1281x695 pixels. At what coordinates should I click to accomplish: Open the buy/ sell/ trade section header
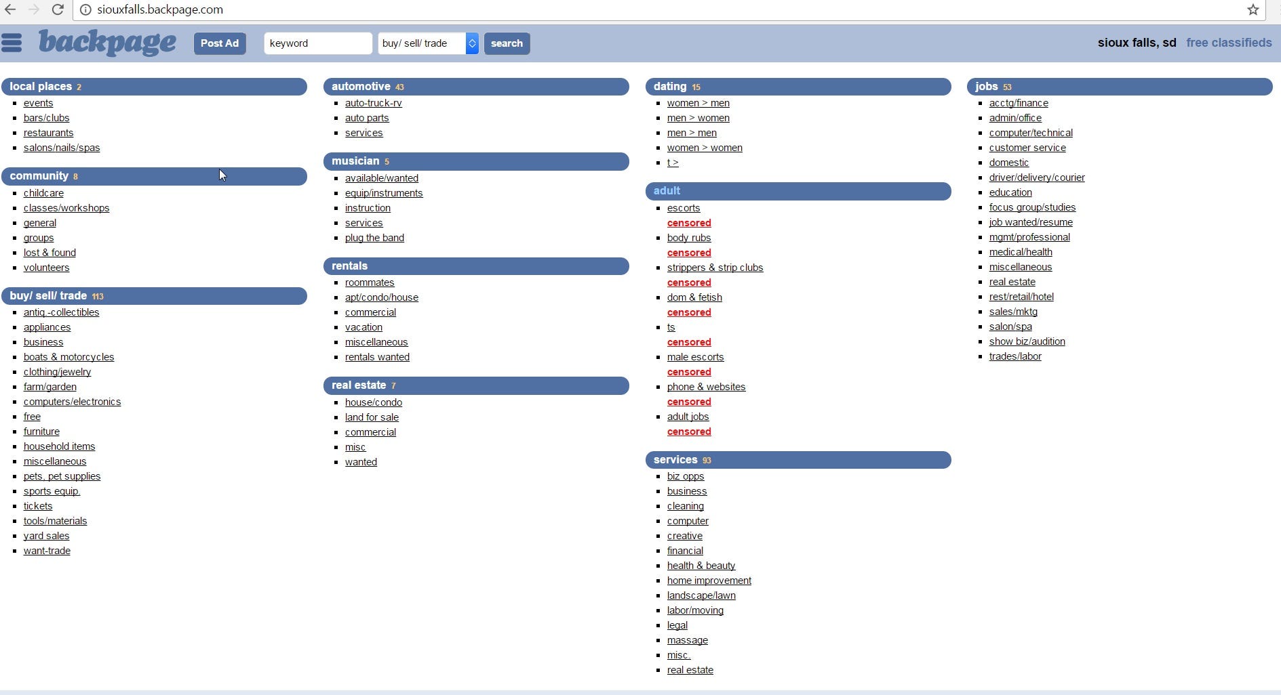click(154, 296)
